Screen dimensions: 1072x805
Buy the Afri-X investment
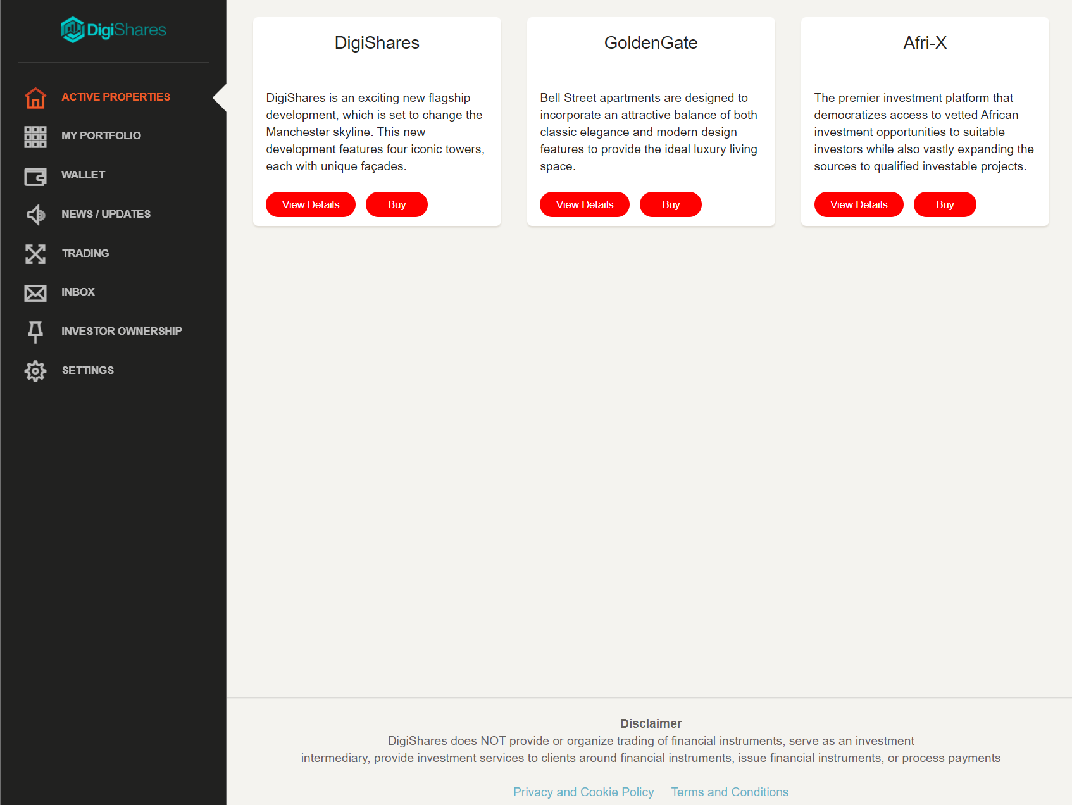[945, 204]
